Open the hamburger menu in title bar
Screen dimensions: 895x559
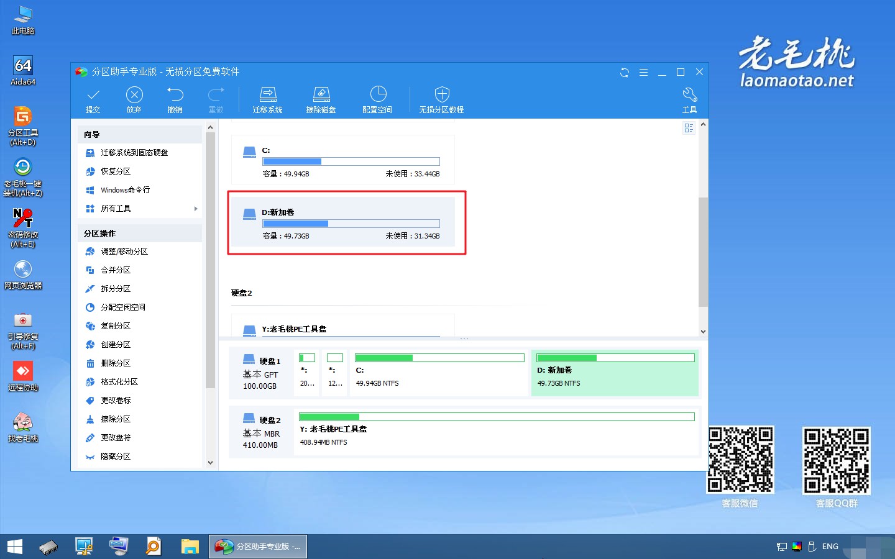(x=643, y=73)
